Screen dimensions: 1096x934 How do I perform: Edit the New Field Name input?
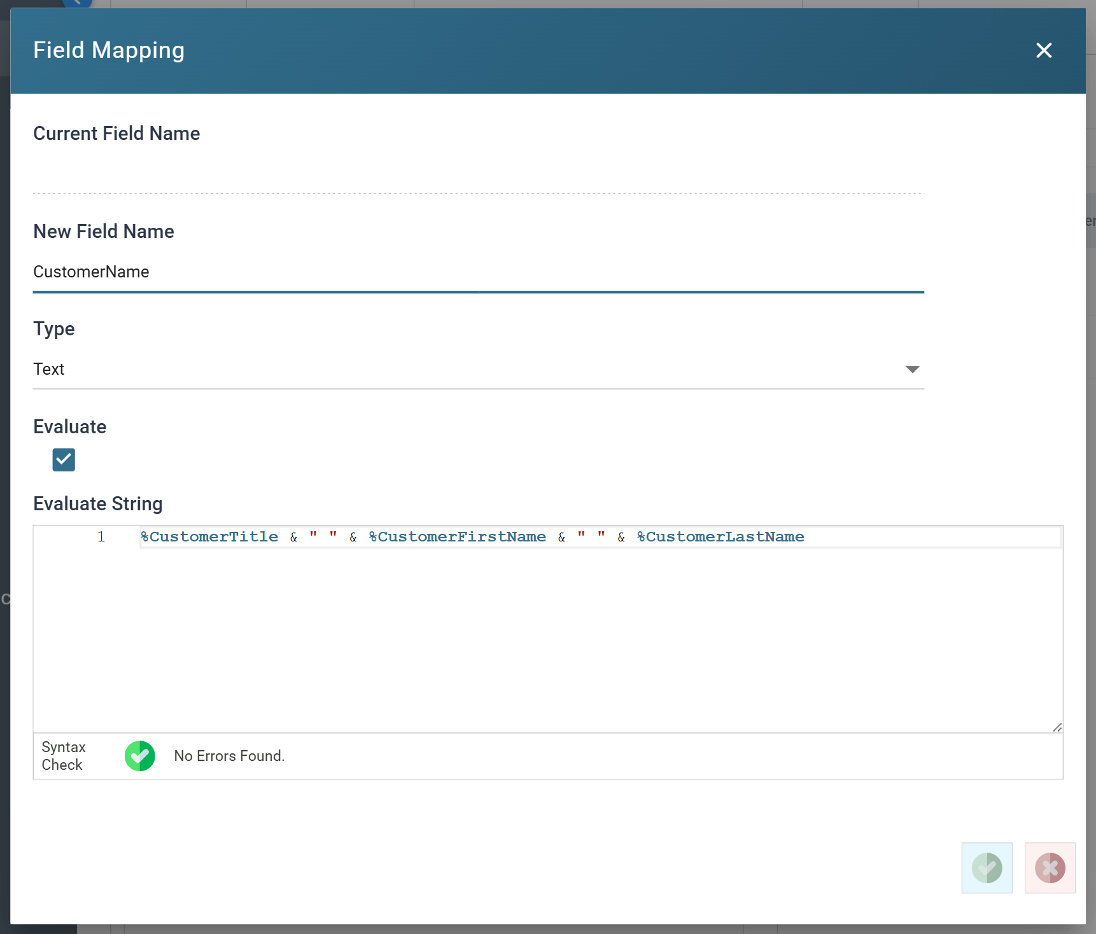coord(478,272)
